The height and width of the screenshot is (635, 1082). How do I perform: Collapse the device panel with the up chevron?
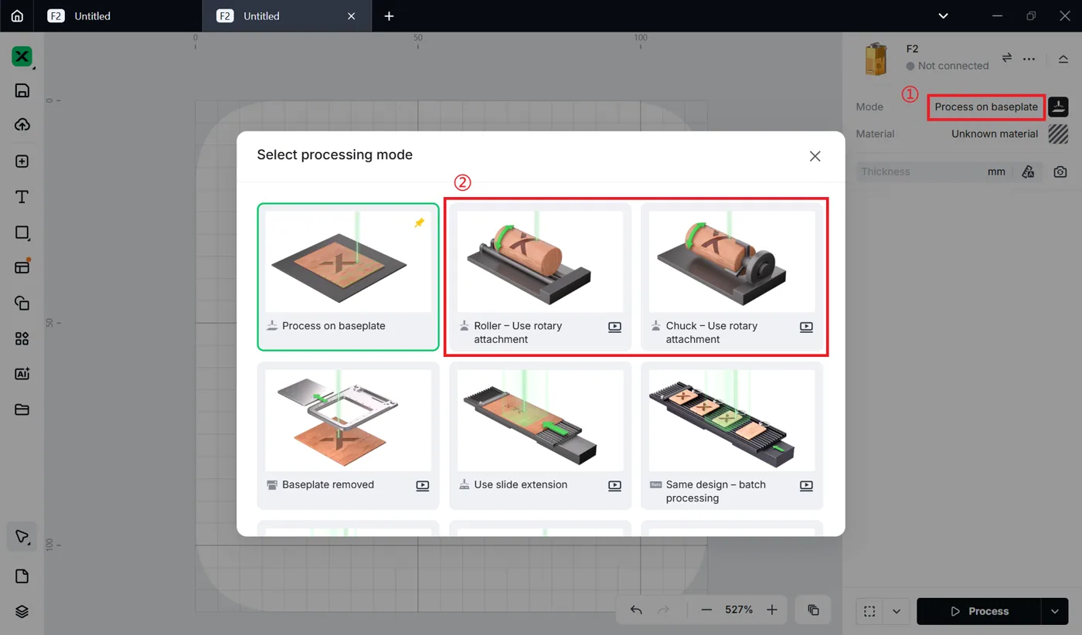click(x=1063, y=59)
